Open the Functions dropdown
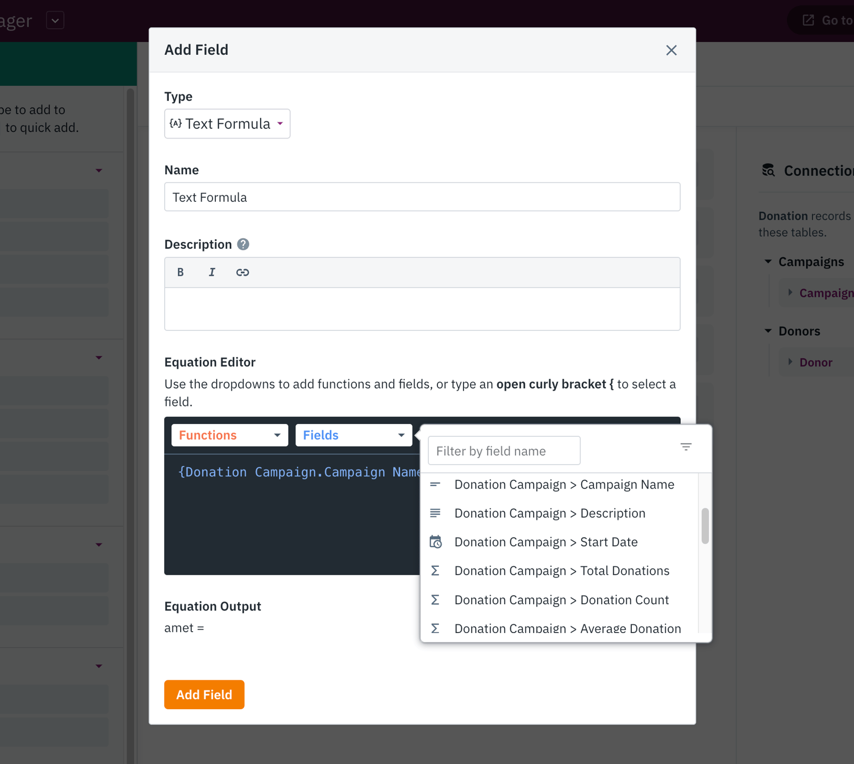The width and height of the screenshot is (854, 764). tap(229, 435)
